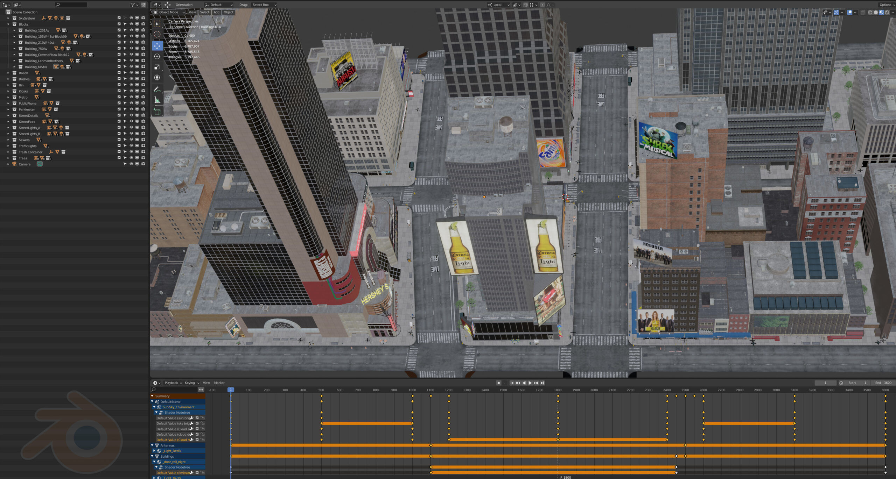Screen dimensions: 896x479
Task: Click the End frame 3600 field
Action: (883, 383)
